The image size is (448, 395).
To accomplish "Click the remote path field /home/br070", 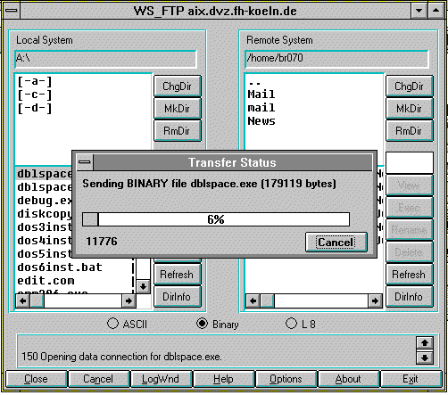I will (x=336, y=59).
